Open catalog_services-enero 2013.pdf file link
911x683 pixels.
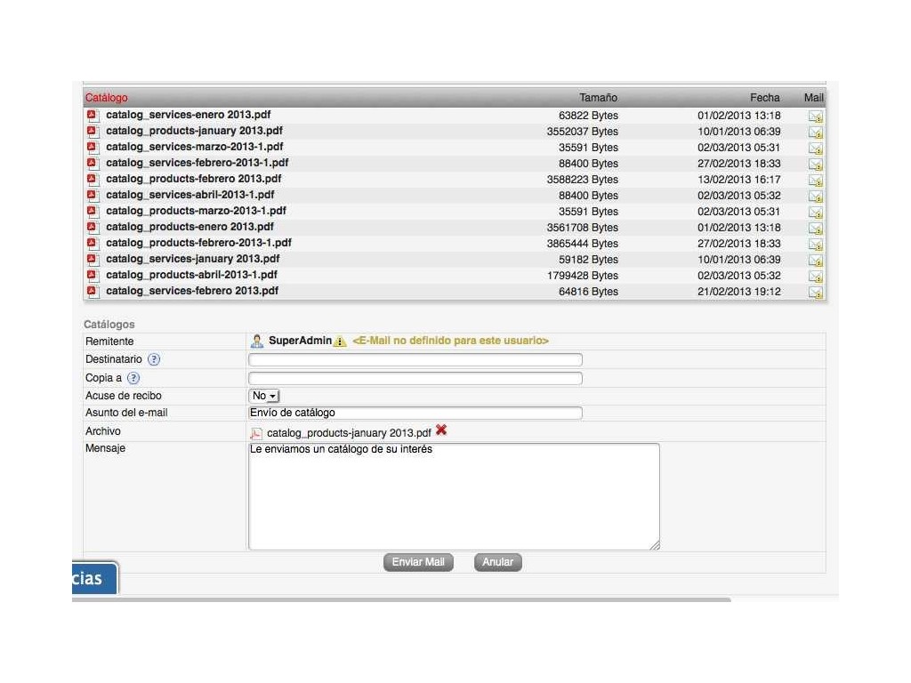point(189,115)
